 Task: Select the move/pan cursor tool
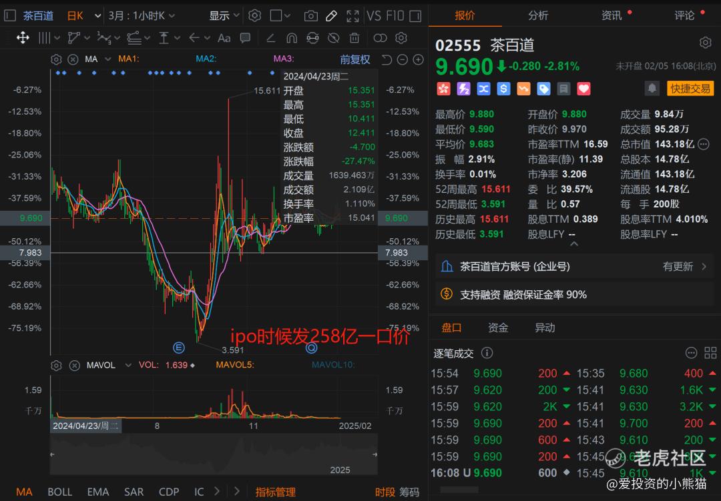23,37
